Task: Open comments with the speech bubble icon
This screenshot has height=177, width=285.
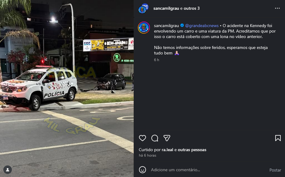Action: tap(155, 138)
